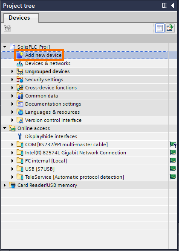Expand the USB [S7USB] node
The image size is (179, 251).
pyautogui.click(x=12, y=169)
